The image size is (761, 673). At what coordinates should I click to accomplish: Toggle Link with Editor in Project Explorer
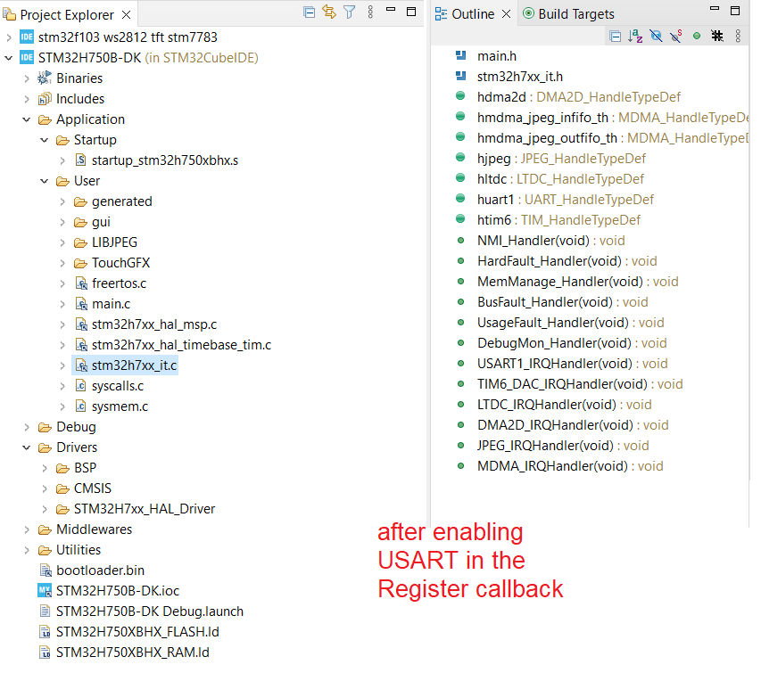pyautogui.click(x=329, y=12)
